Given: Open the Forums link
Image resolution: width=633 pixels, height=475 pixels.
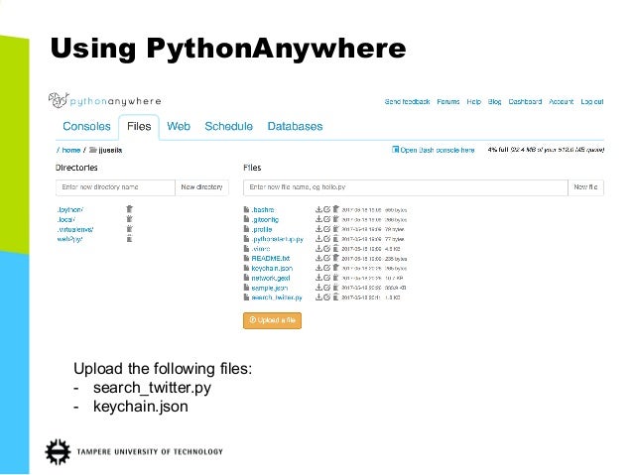Looking at the screenshot, I should tap(448, 102).
